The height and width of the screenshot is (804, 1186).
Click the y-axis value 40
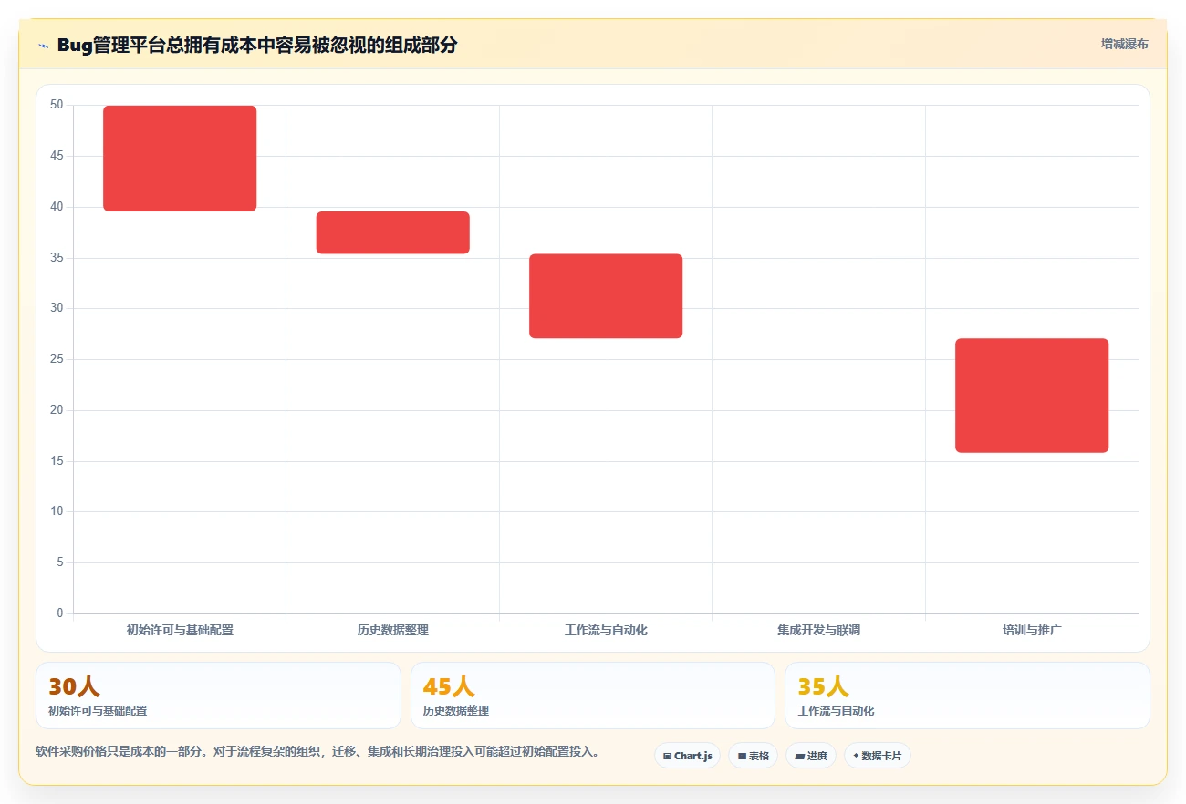click(57, 207)
